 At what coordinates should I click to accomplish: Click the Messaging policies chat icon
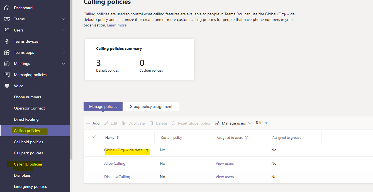(x=7, y=75)
